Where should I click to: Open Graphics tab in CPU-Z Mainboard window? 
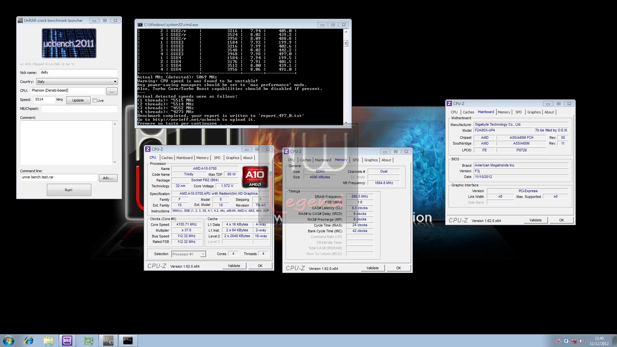coord(534,112)
